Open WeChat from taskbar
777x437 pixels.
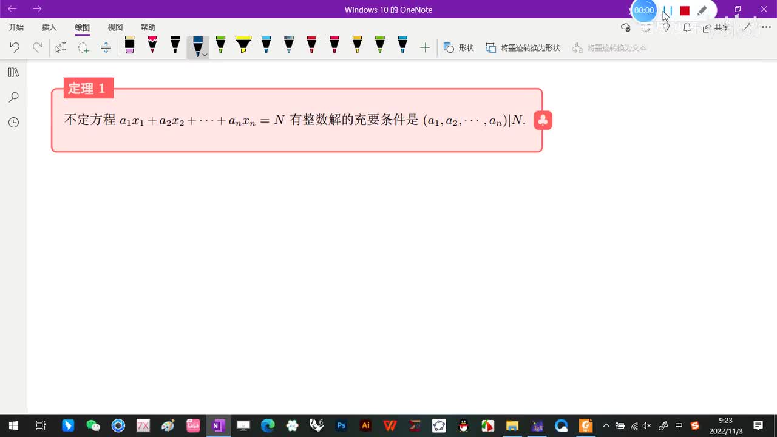[x=93, y=425]
